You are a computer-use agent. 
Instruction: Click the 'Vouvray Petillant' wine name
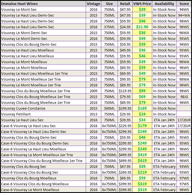point(16,114)
